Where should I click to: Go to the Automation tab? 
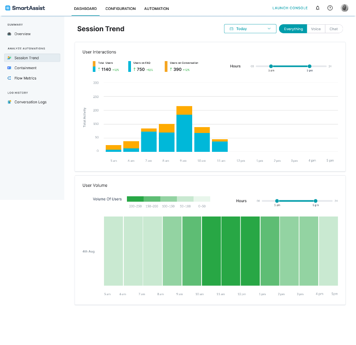click(x=157, y=9)
